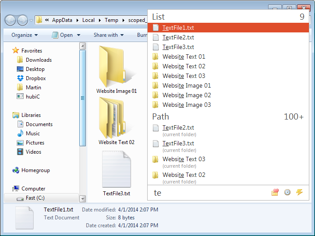Viewport: 315px width, 236px height.
Task: Click the recent history clock icon
Action: 287,192
